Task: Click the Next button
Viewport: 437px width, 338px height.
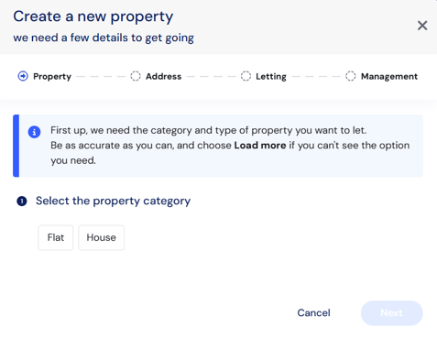Action: [x=391, y=313]
